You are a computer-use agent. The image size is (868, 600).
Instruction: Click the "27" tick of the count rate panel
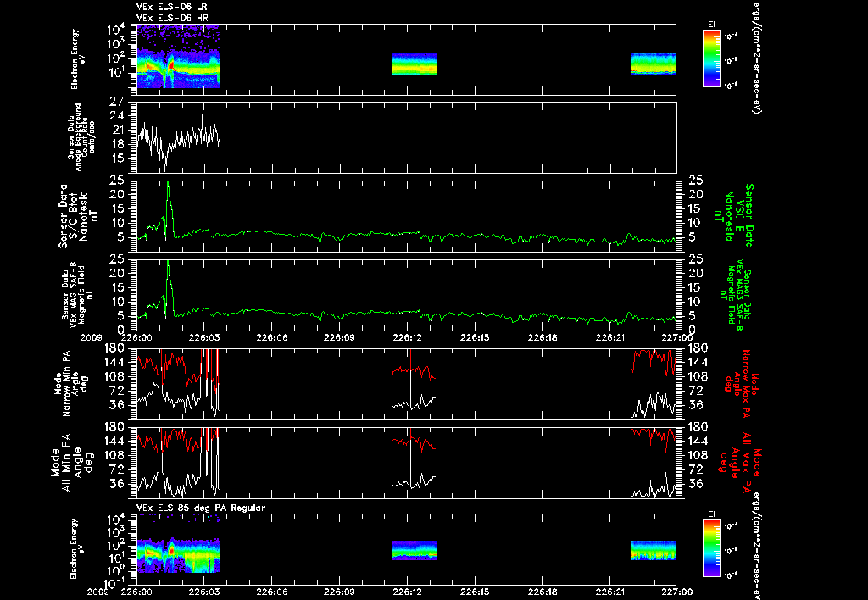[117, 103]
